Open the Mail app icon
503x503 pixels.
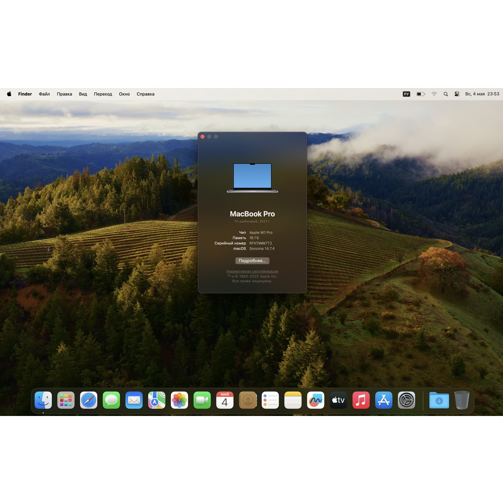tap(134, 400)
